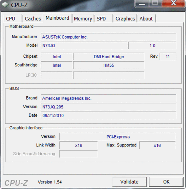Screen dimensions: 186x189
Task: Switch to the CPU tab
Action: point(13,19)
